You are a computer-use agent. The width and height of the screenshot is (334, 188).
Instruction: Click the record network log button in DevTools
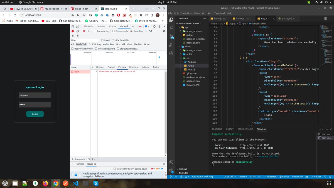(73, 31)
